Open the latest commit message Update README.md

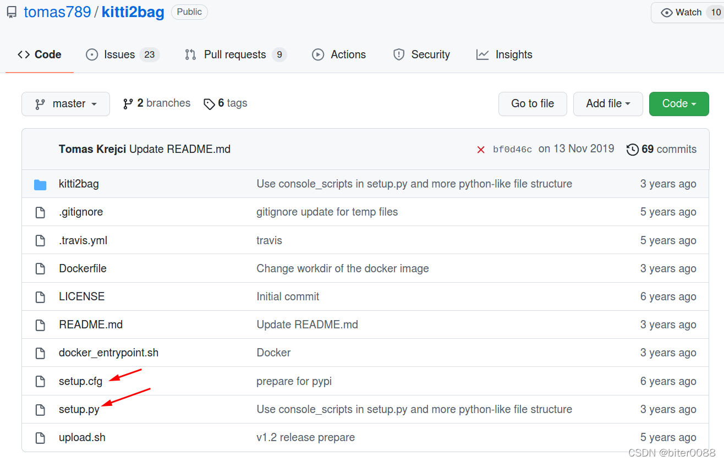coord(180,149)
